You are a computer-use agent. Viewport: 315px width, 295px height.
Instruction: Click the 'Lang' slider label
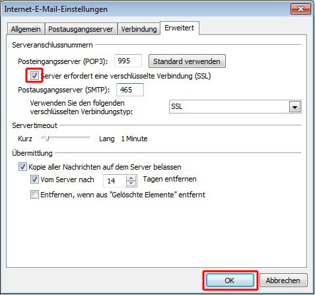coord(107,139)
